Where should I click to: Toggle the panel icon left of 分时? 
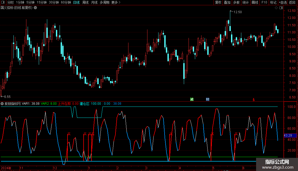(3, 2)
